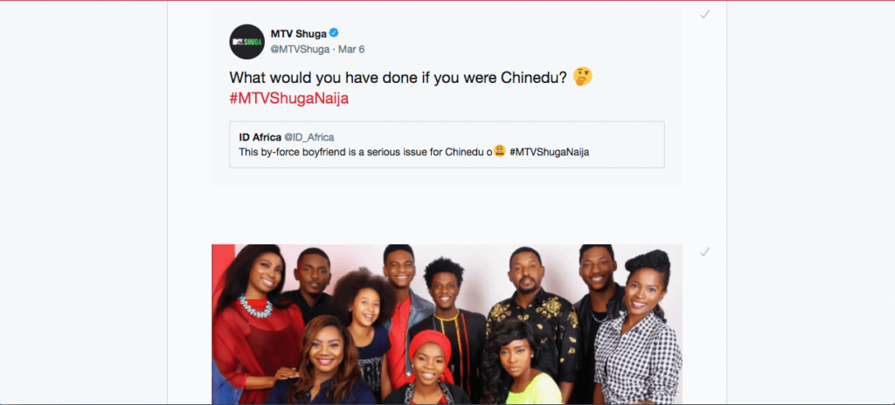Follow the red #MTVShugaNaija hashtag
The height and width of the screenshot is (405, 895).
pos(288,98)
